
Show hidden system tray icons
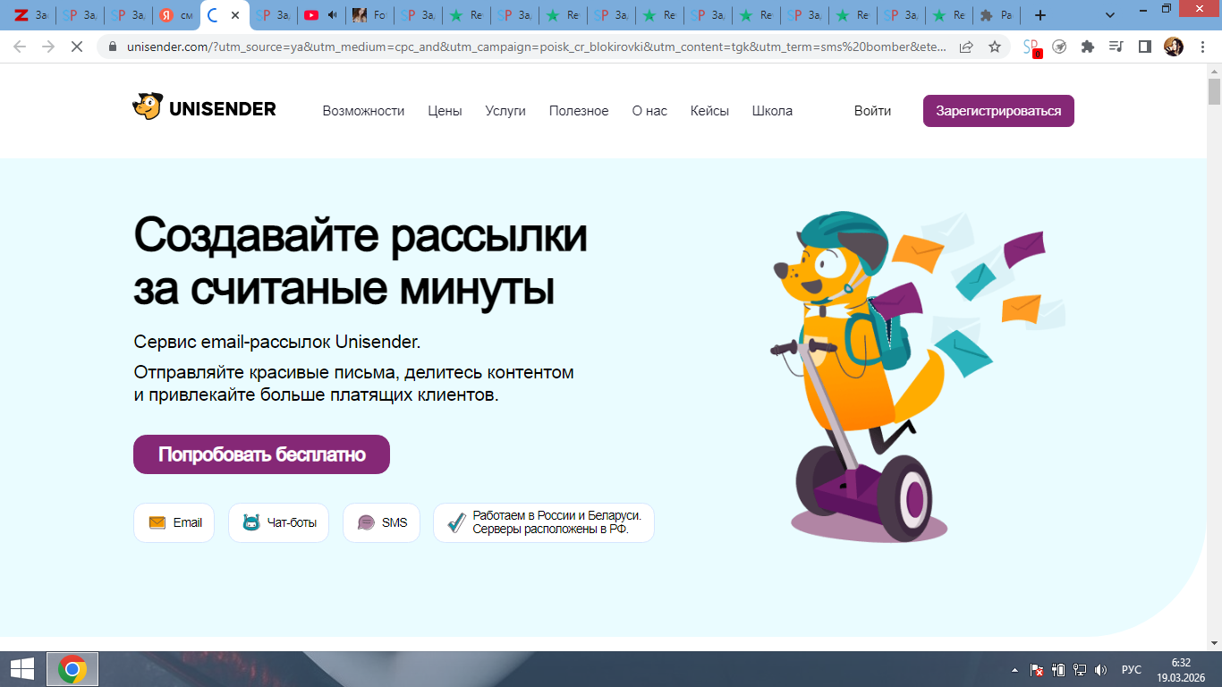[x=1014, y=669]
